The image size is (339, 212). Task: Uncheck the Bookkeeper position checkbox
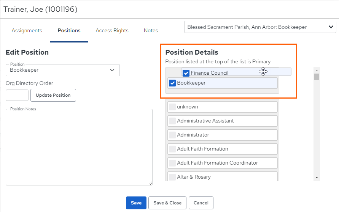(x=172, y=83)
